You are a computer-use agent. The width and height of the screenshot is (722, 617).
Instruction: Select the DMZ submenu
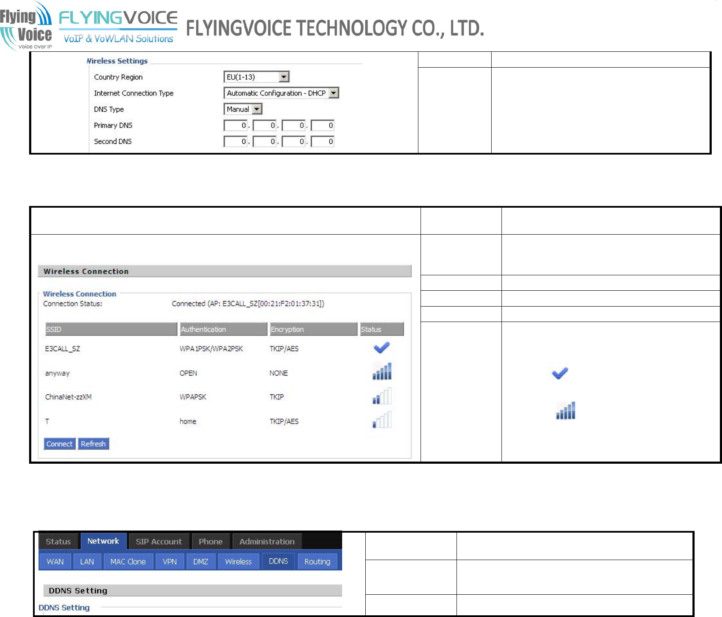[x=200, y=561]
